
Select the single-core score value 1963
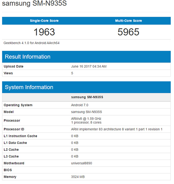coord(44,32)
